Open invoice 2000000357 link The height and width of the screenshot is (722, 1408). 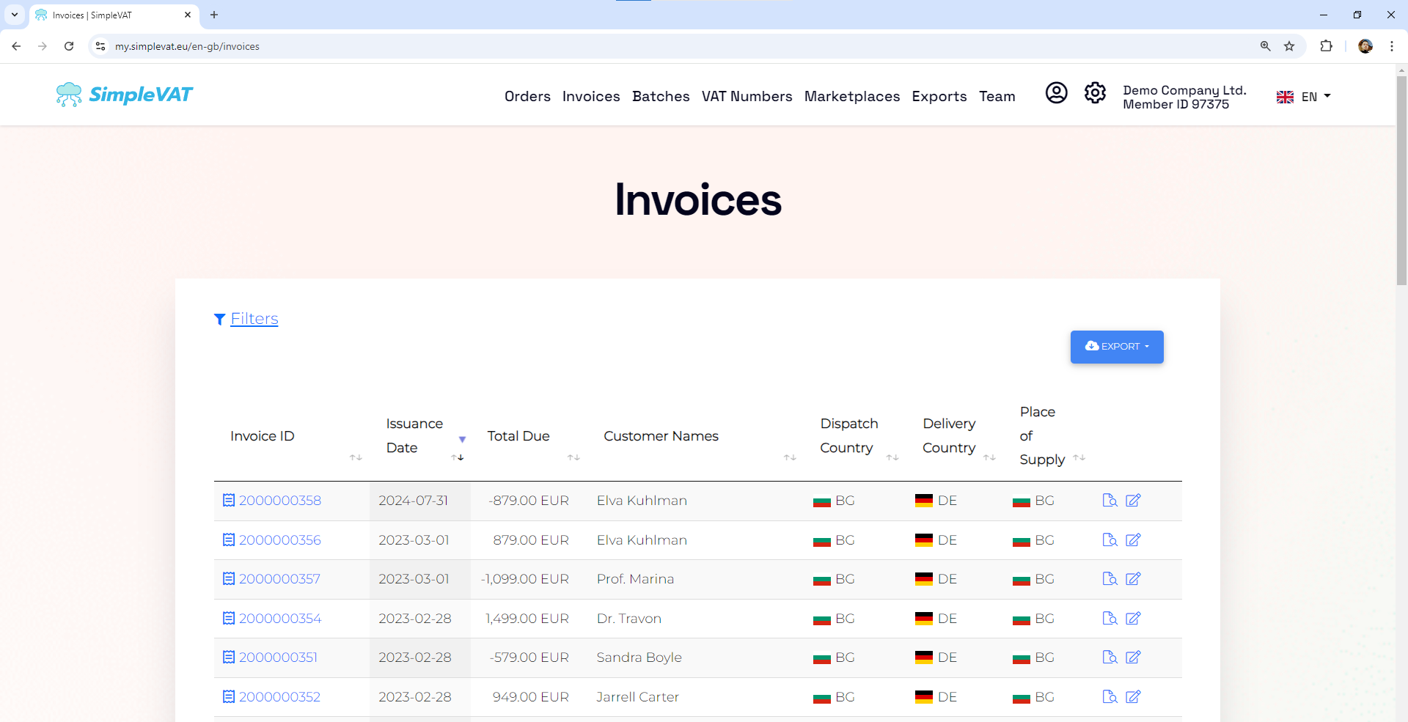pos(279,579)
